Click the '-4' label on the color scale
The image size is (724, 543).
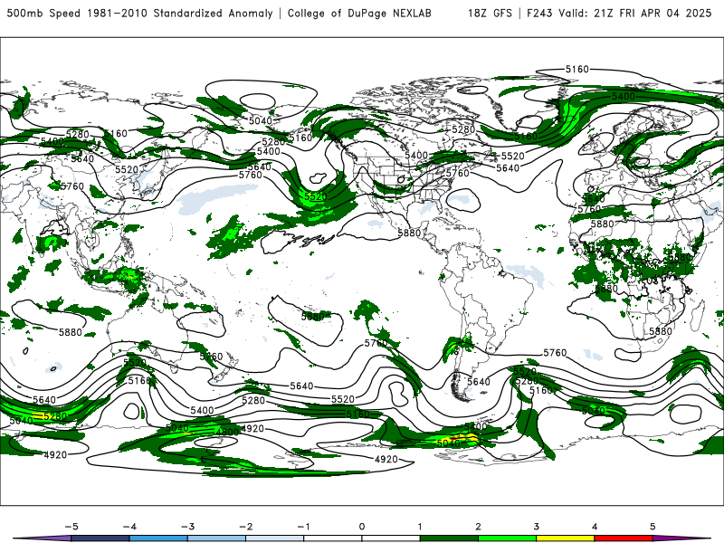point(129,527)
